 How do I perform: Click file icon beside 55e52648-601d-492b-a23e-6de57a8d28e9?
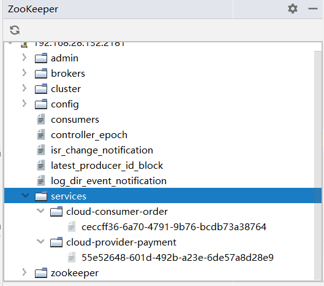point(72,257)
